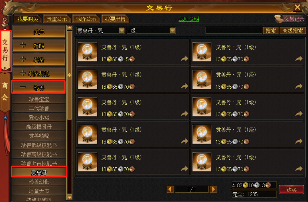308x202 pixels.
Task: Click the sidebar scroll up arrow
Action: tap(69, 28)
